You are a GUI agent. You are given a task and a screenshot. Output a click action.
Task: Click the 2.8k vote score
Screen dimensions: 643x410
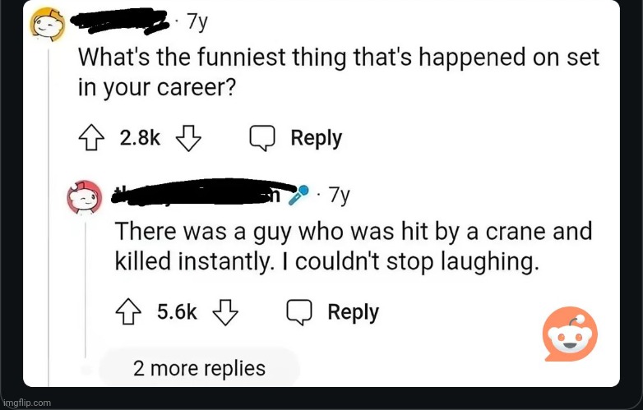[x=140, y=138]
